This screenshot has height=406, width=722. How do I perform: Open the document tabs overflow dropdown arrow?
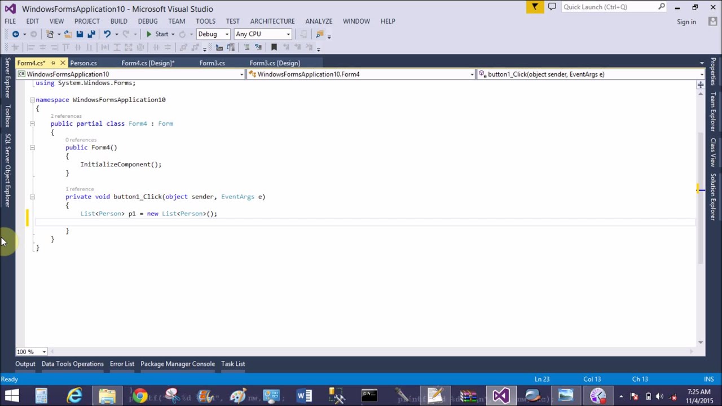click(x=702, y=63)
